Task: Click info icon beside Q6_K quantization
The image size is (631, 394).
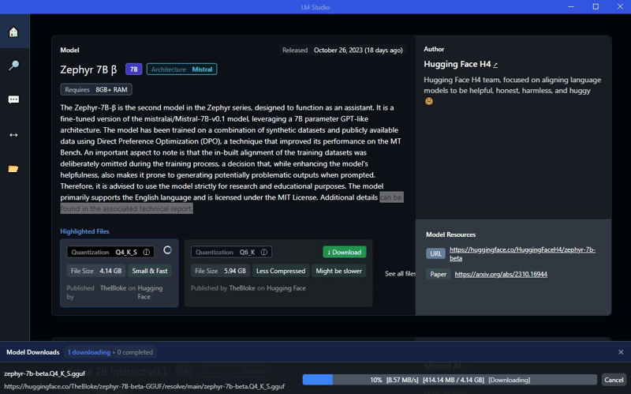Action: pos(264,253)
